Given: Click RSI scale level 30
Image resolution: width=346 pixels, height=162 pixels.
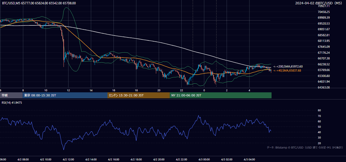Looking at the screenshot, I should [319, 138].
